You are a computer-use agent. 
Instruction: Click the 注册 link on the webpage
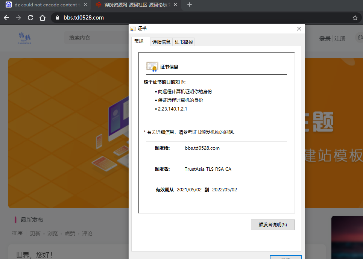pos(340,39)
